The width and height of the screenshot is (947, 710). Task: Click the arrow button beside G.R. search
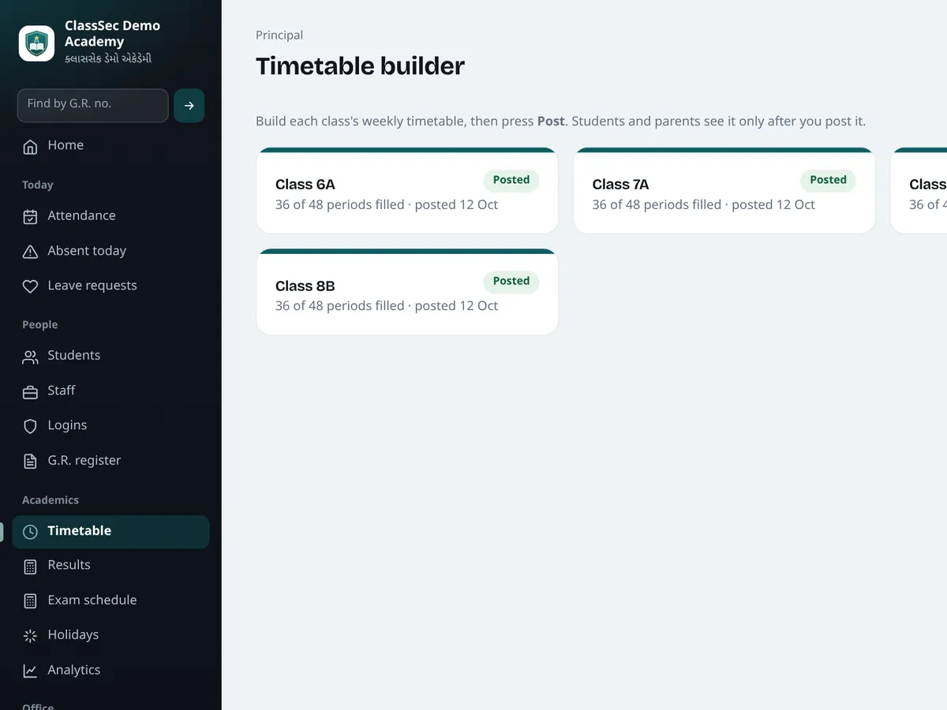189,106
